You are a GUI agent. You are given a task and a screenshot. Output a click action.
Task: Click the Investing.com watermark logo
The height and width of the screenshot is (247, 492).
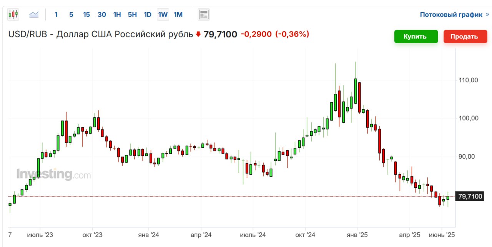coord(53,175)
